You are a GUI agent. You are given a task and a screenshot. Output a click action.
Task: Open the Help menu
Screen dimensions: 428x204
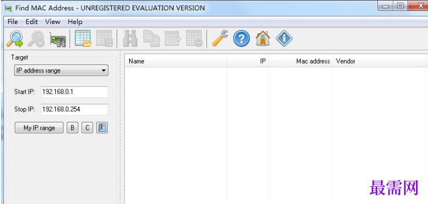(x=75, y=22)
